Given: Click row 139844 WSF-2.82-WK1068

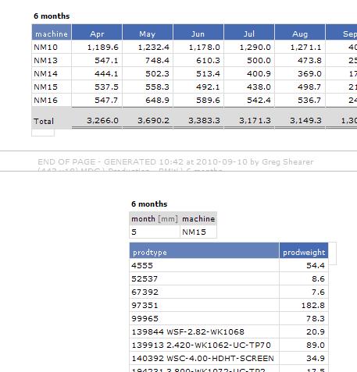Looking at the screenshot, I should point(229,331).
